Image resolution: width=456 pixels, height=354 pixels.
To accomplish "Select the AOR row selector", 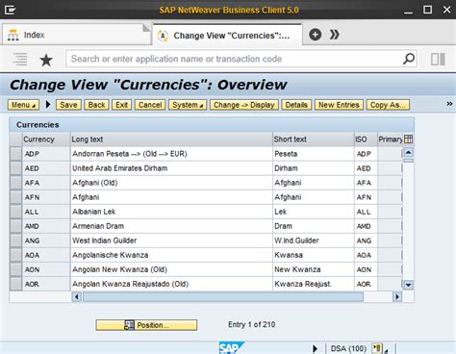I will pos(15,284).
